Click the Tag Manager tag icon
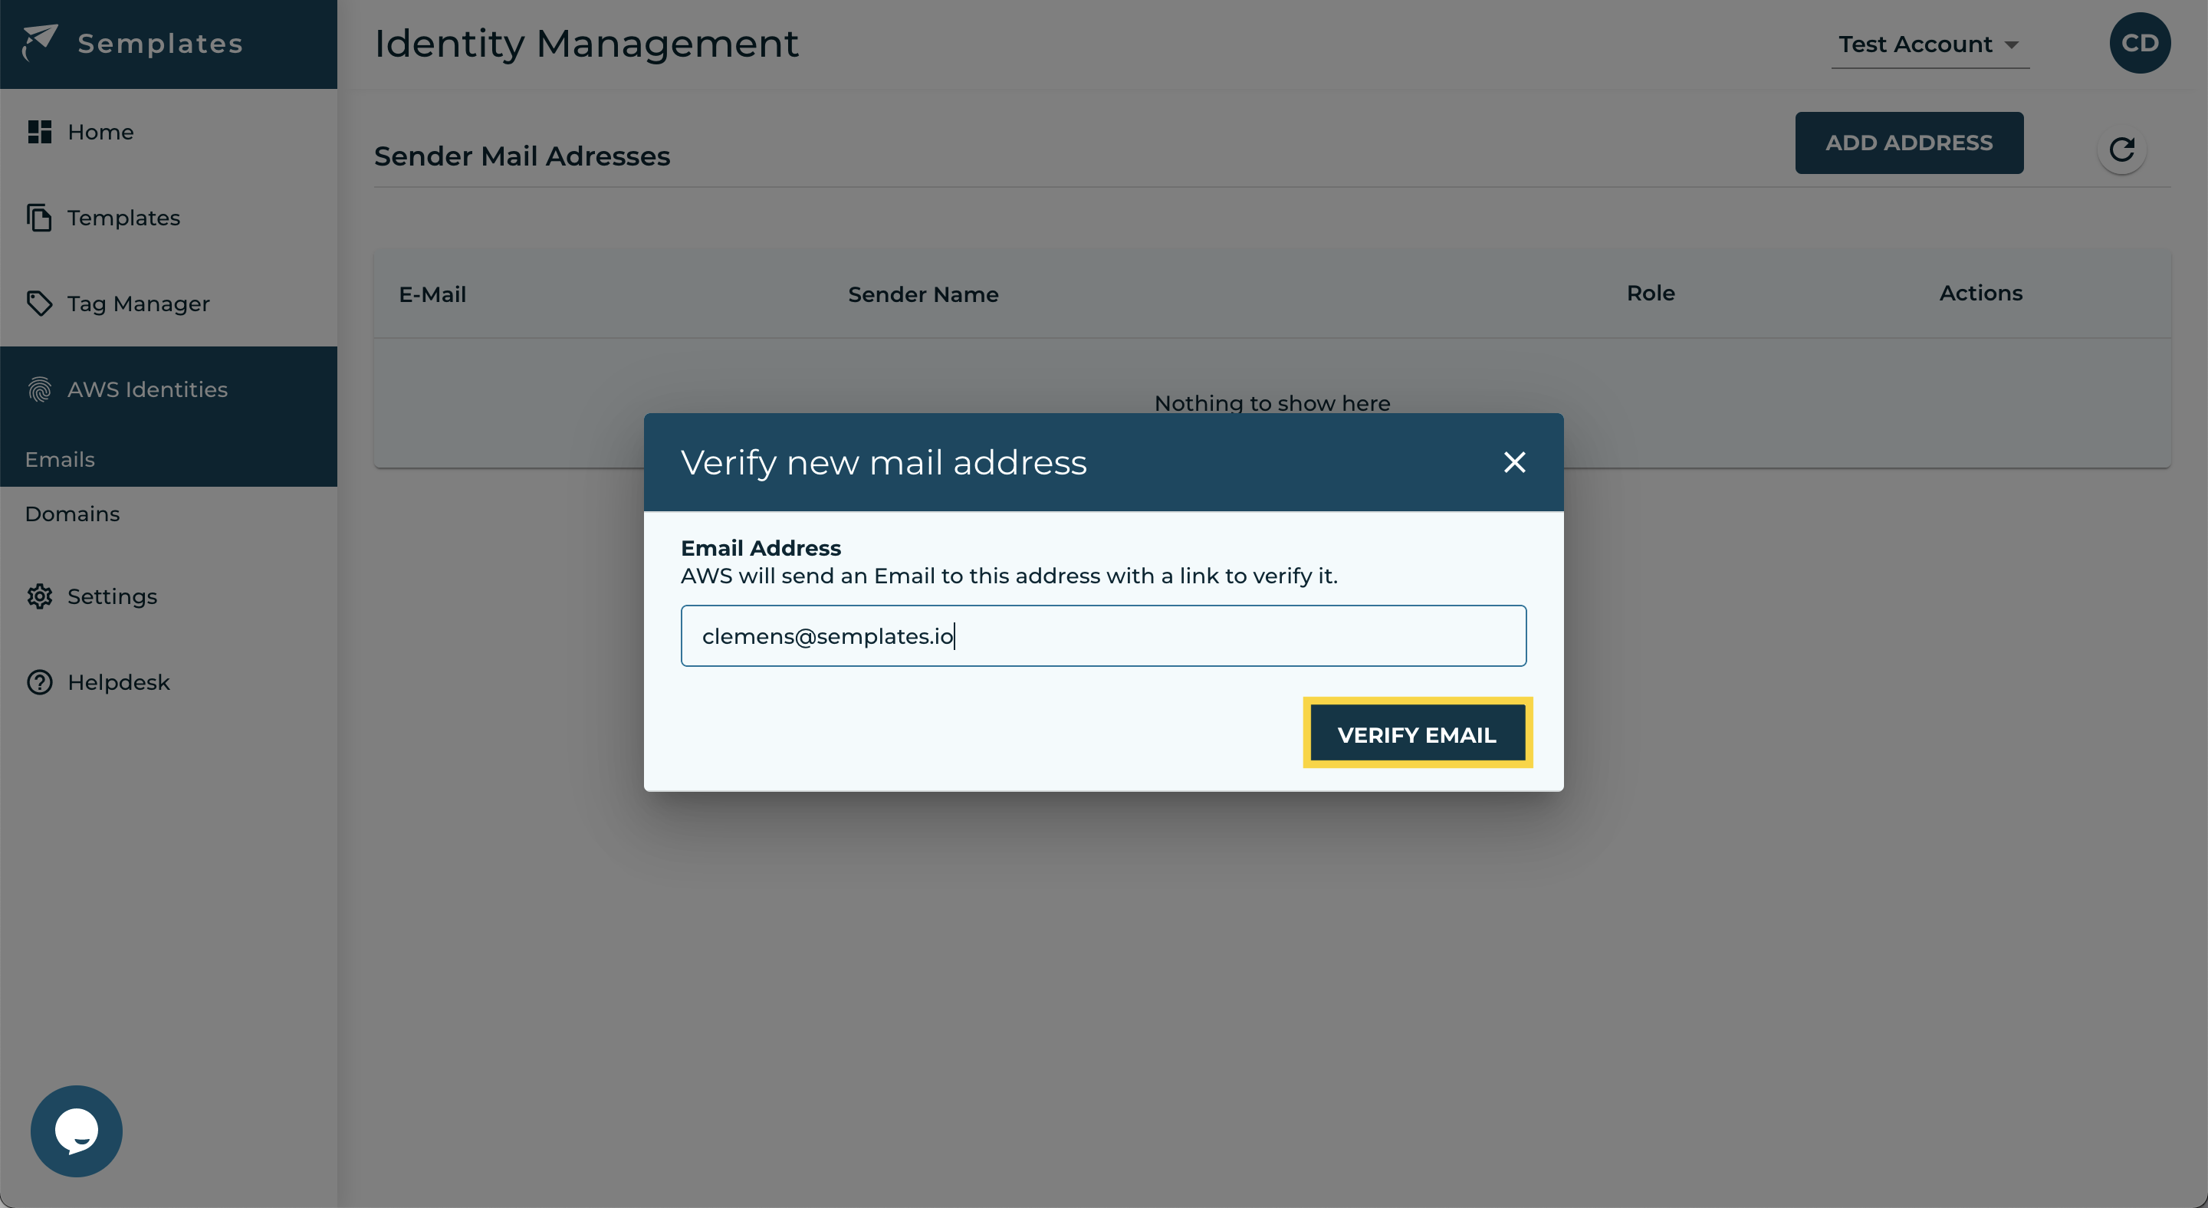Viewport: 2208px width, 1208px height. (x=39, y=304)
